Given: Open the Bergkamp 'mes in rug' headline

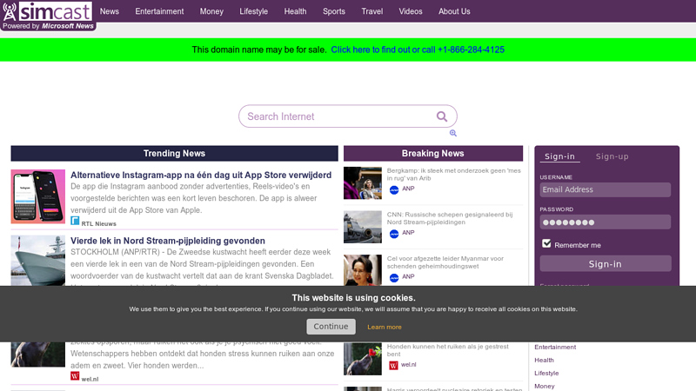Looking at the screenshot, I should tap(453, 175).
